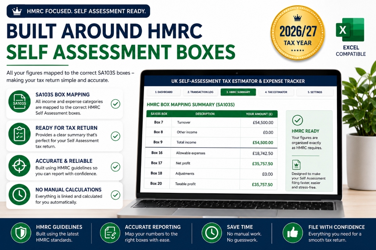Click the Box 7 cell
This screenshot has height=250, width=376.
coord(159,122)
